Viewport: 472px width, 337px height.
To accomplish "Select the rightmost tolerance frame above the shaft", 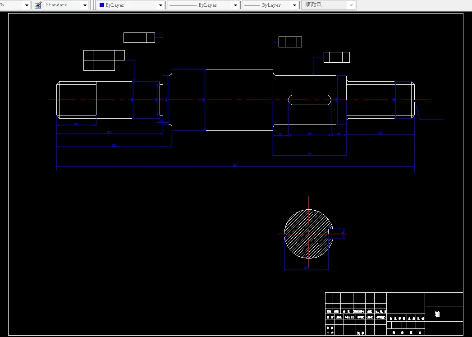I will 337,57.
